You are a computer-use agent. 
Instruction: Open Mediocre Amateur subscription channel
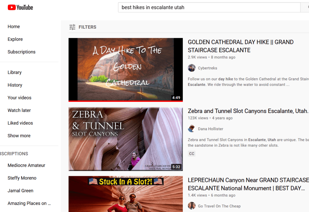click(x=27, y=165)
